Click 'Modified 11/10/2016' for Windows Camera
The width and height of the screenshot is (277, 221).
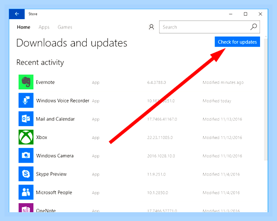pyautogui.click(x=222, y=156)
